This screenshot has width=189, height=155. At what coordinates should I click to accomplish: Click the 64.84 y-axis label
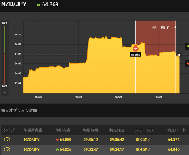(x=18, y=83)
